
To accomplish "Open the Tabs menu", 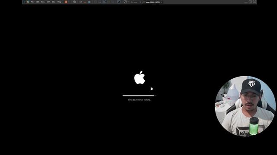I will (x=54, y=2).
